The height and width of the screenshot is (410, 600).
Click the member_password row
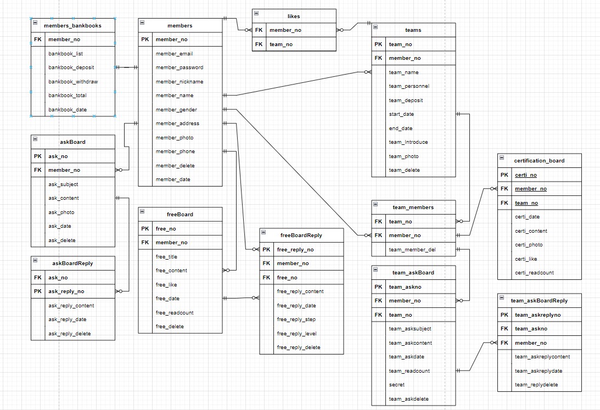point(180,68)
